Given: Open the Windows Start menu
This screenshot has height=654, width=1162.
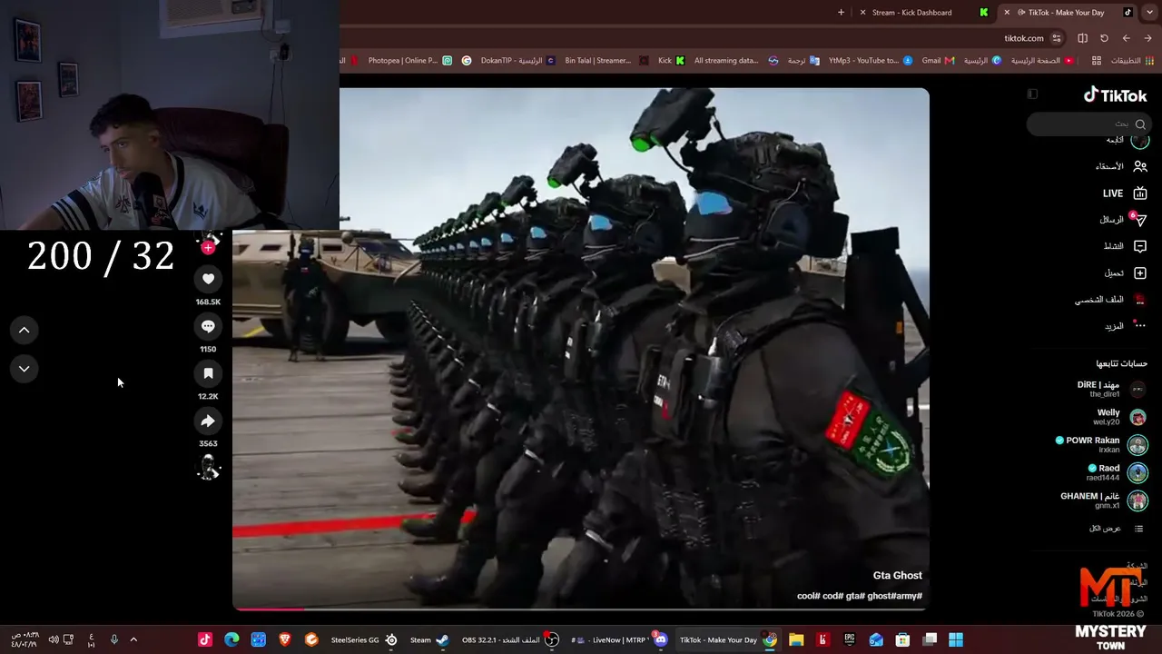Looking at the screenshot, I should pyautogui.click(x=956, y=639).
